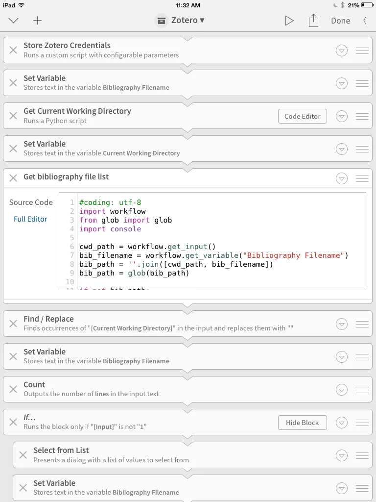Expand the If... condition options circle
Screen dimensions: 376x502
coord(341,423)
